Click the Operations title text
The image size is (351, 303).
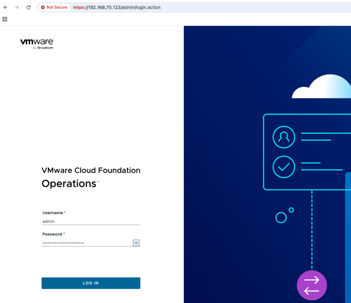tap(69, 184)
